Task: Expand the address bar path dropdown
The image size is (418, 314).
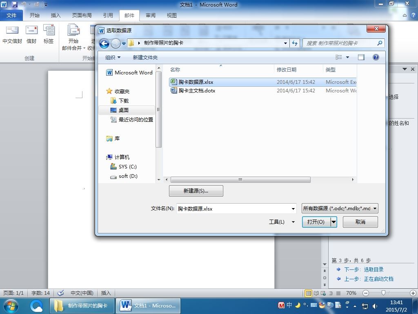Action: tap(285, 43)
